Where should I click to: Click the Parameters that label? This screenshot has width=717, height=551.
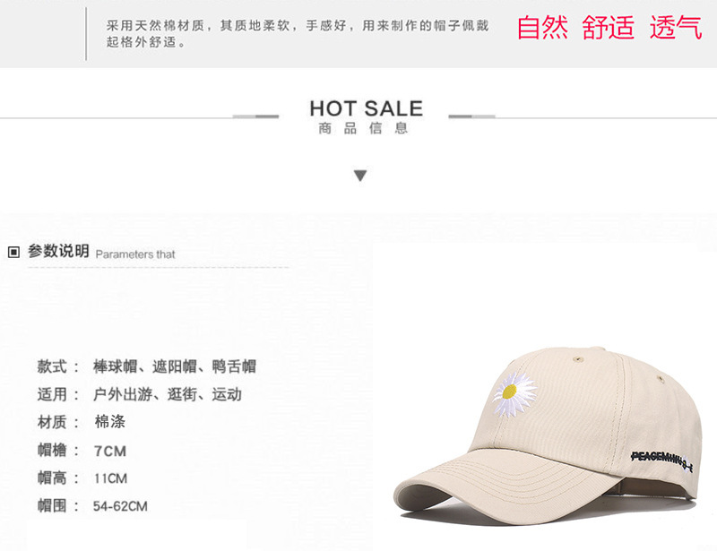point(135,254)
